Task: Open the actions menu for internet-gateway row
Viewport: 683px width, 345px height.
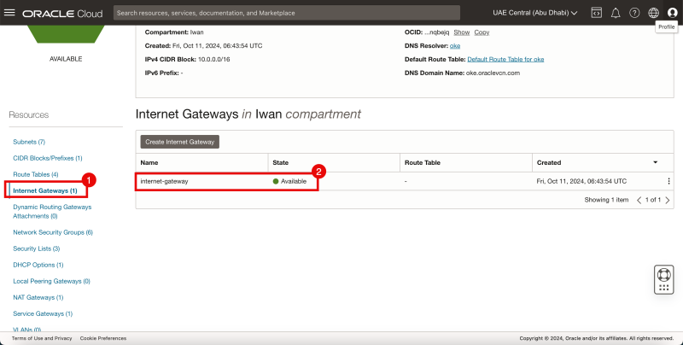Action: click(x=668, y=181)
